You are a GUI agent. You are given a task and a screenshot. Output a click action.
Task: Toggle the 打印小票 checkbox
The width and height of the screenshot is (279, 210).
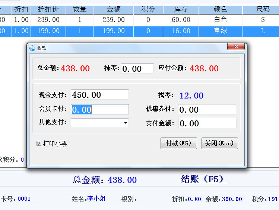[39, 143]
